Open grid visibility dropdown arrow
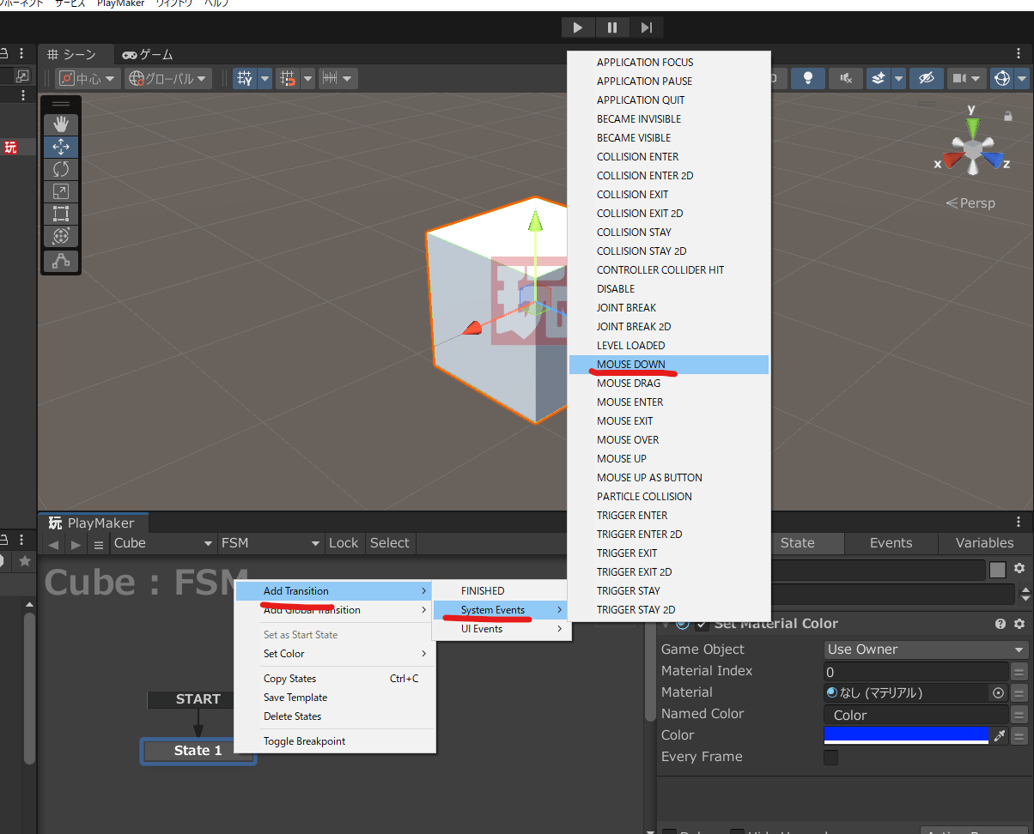 click(x=265, y=78)
